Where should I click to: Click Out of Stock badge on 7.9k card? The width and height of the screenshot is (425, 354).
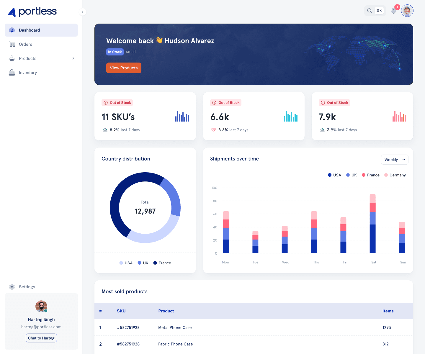tap(334, 103)
